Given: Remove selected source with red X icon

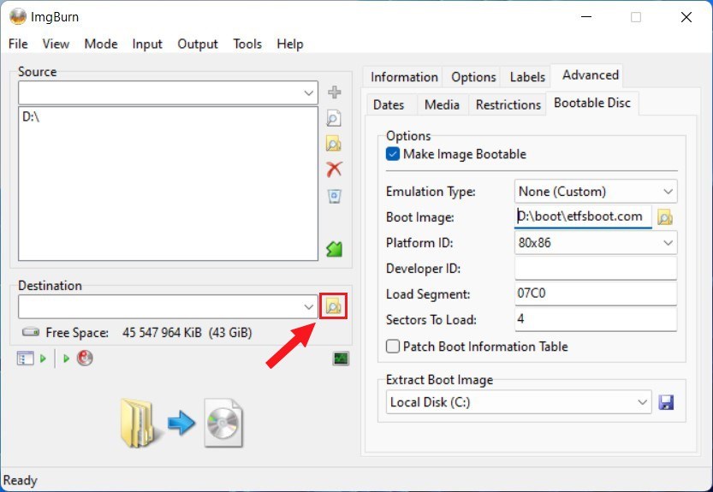Looking at the screenshot, I should 335,169.
